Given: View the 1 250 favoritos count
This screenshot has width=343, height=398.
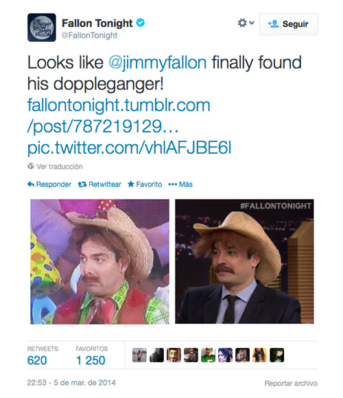Looking at the screenshot, I should (91, 360).
